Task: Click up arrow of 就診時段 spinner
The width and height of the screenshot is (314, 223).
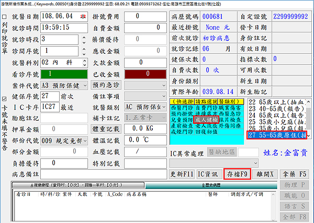Action: (x=83, y=37)
